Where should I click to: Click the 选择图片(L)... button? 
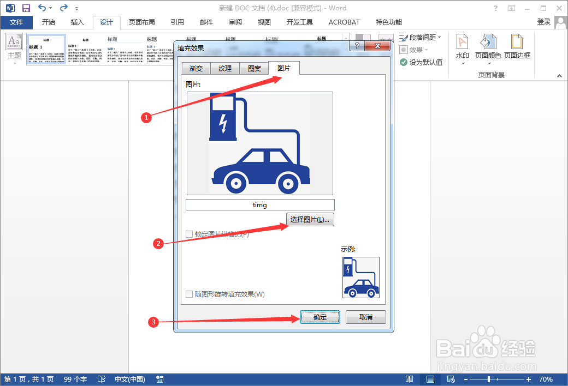310,219
